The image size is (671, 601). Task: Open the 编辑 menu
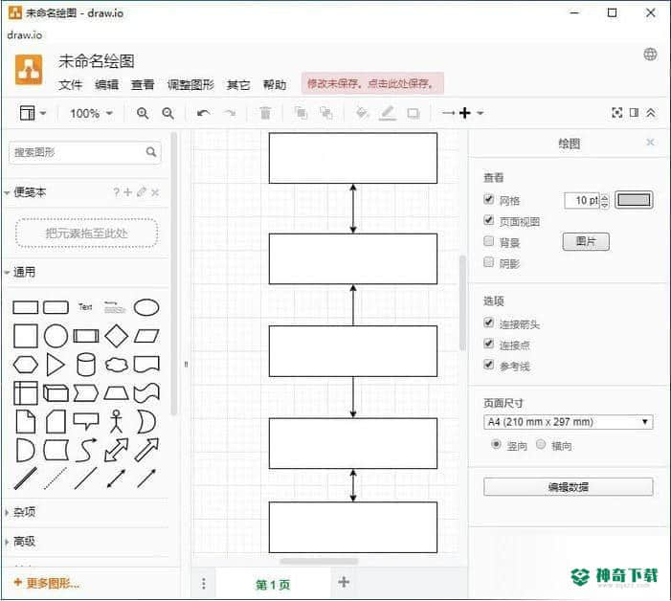106,85
